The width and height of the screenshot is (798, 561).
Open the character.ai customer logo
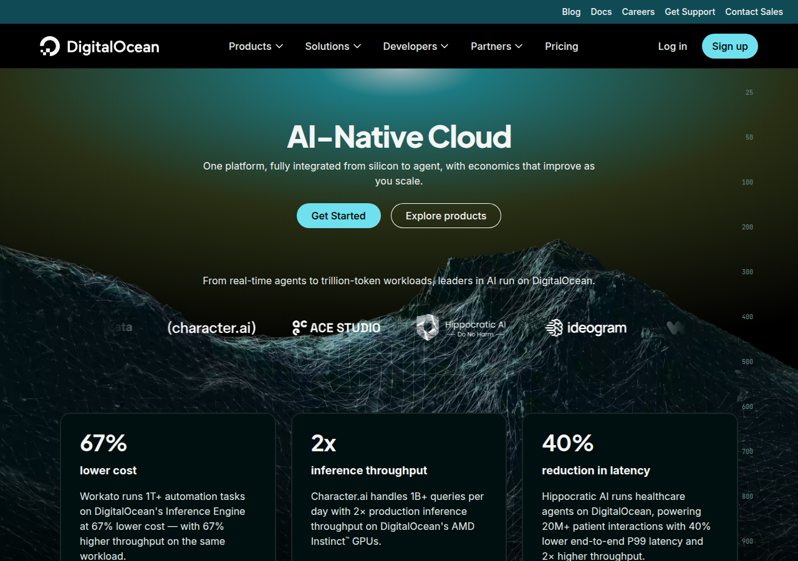click(x=212, y=327)
